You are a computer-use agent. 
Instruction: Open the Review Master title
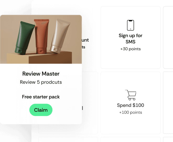tap(41, 74)
